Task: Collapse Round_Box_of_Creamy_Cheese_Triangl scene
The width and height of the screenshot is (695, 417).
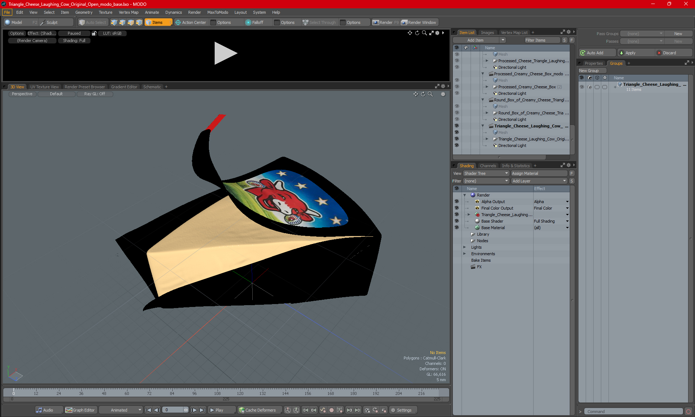Action: click(483, 100)
